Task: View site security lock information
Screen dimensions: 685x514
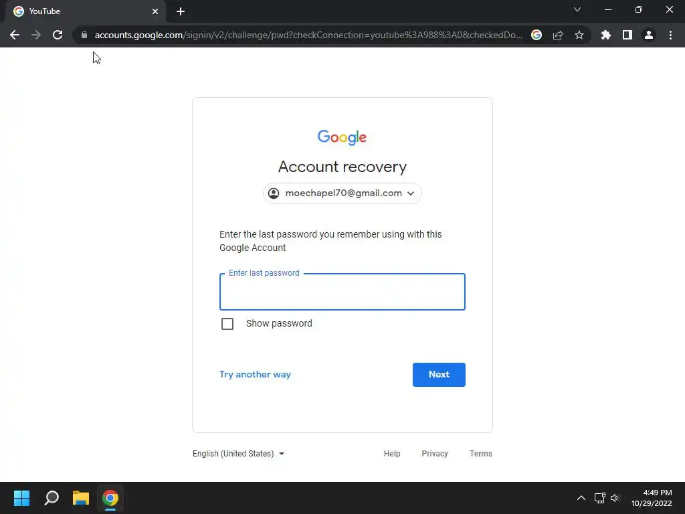Action: [84, 35]
